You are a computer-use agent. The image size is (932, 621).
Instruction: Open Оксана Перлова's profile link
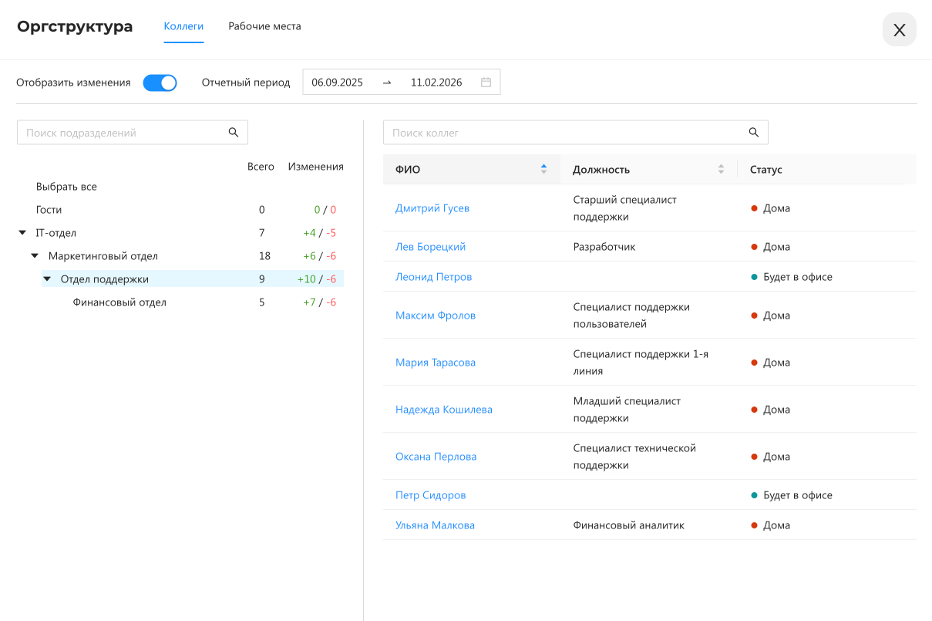(436, 457)
